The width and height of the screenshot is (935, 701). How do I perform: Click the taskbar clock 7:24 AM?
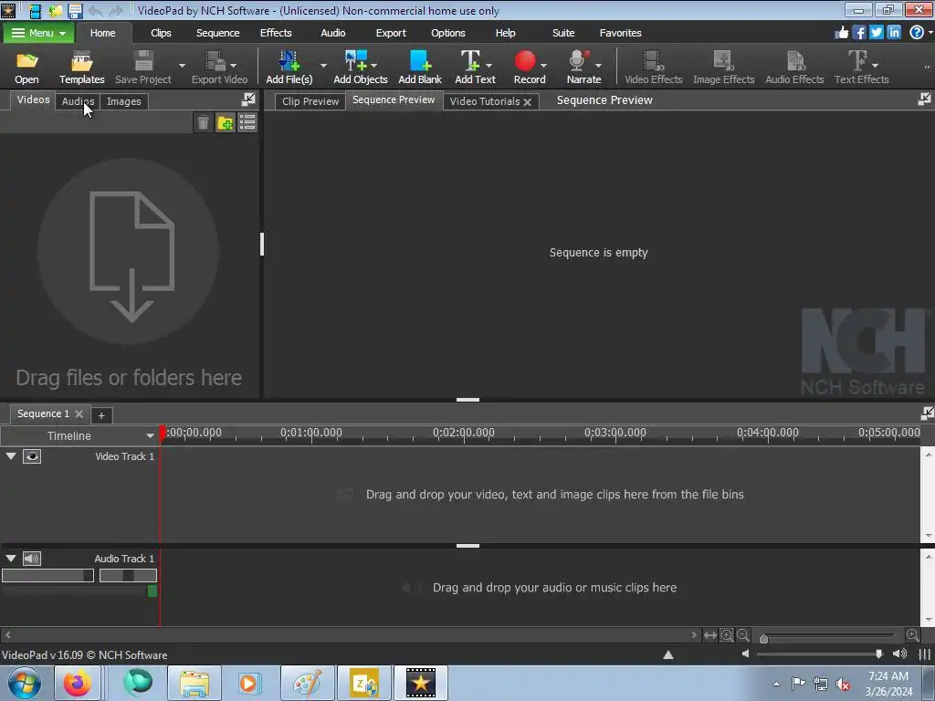coord(888,676)
